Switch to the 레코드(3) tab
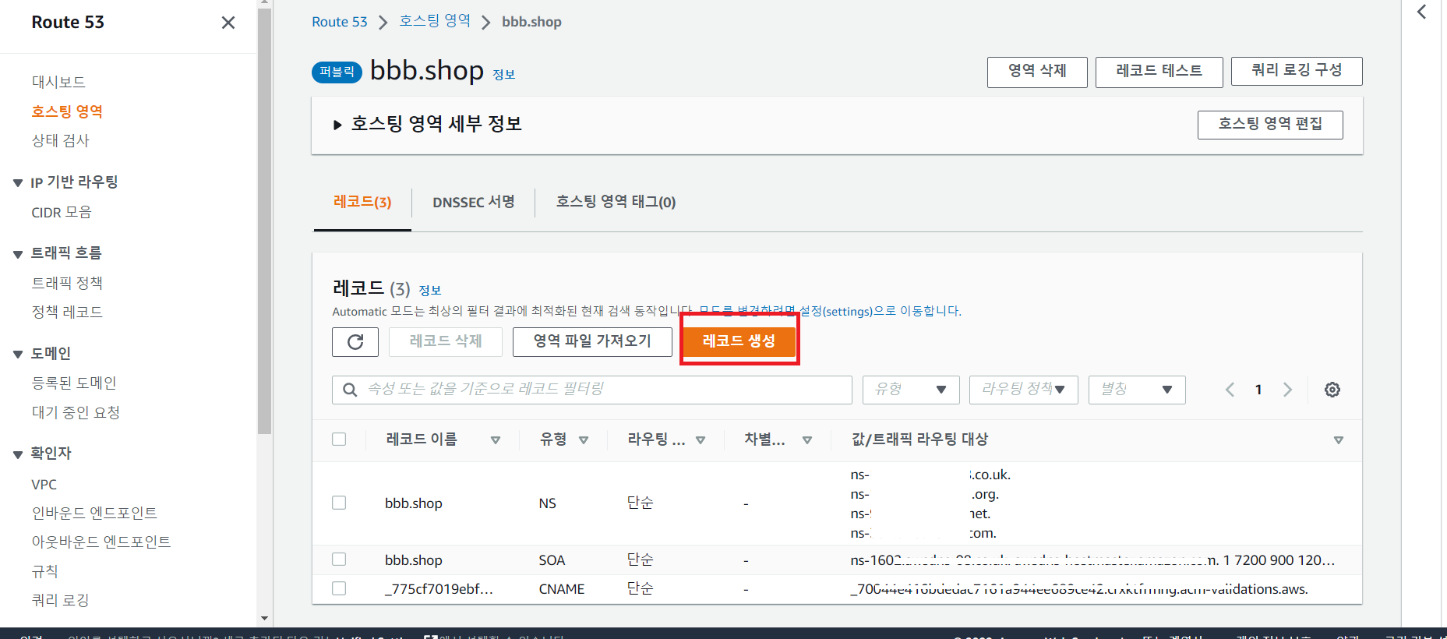This screenshot has width=1447, height=639. pyautogui.click(x=362, y=202)
